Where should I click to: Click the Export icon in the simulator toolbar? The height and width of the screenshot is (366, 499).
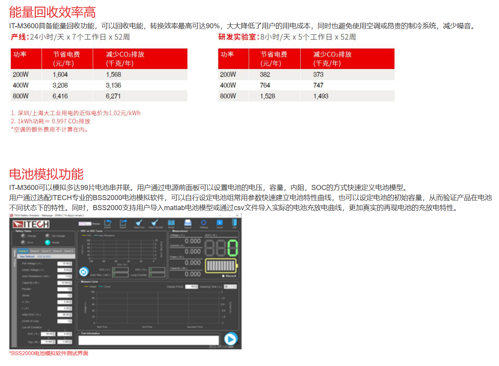coord(123,223)
